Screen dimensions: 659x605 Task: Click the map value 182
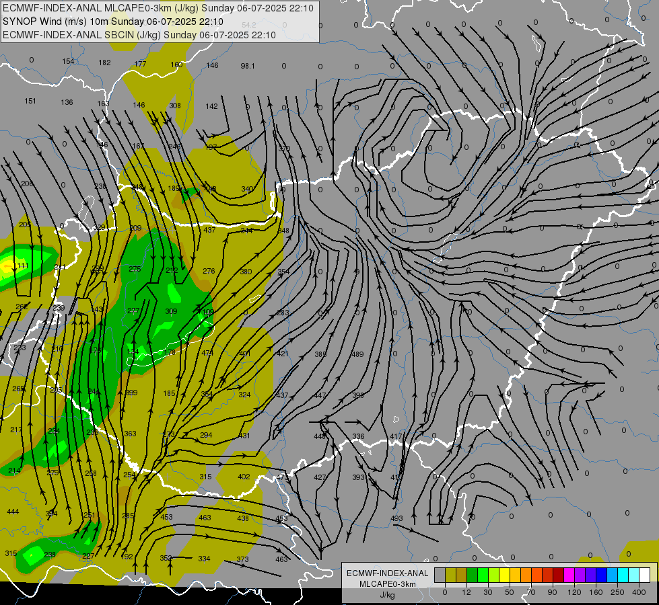click(104, 63)
